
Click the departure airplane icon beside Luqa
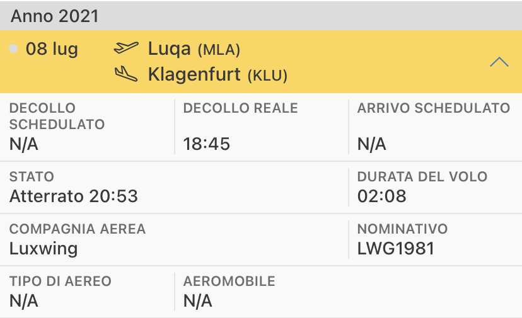point(126,48)
